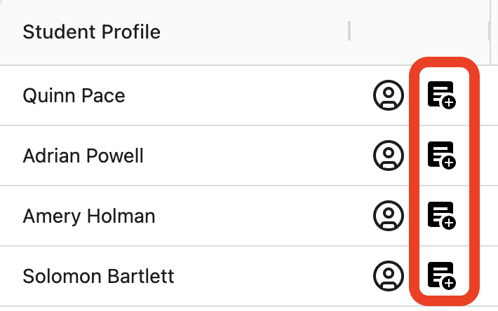Open Adrian Powell's profile icon
498x311 pixels.
click(x=388, y=155)
